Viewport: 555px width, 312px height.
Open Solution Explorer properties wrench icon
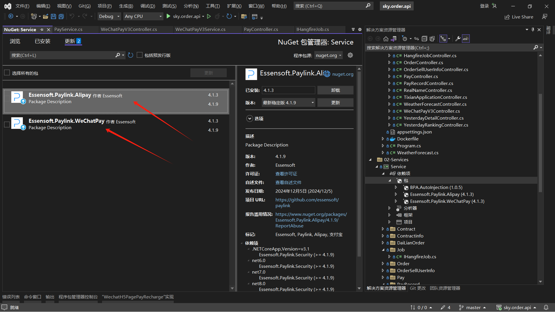(458, 39)
